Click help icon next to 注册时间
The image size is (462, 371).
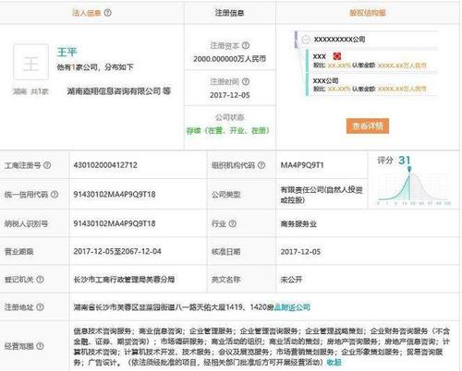246,81
